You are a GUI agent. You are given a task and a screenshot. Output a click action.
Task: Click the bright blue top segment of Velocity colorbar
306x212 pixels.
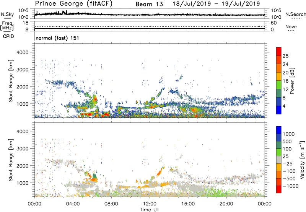[x=279, y=130]
